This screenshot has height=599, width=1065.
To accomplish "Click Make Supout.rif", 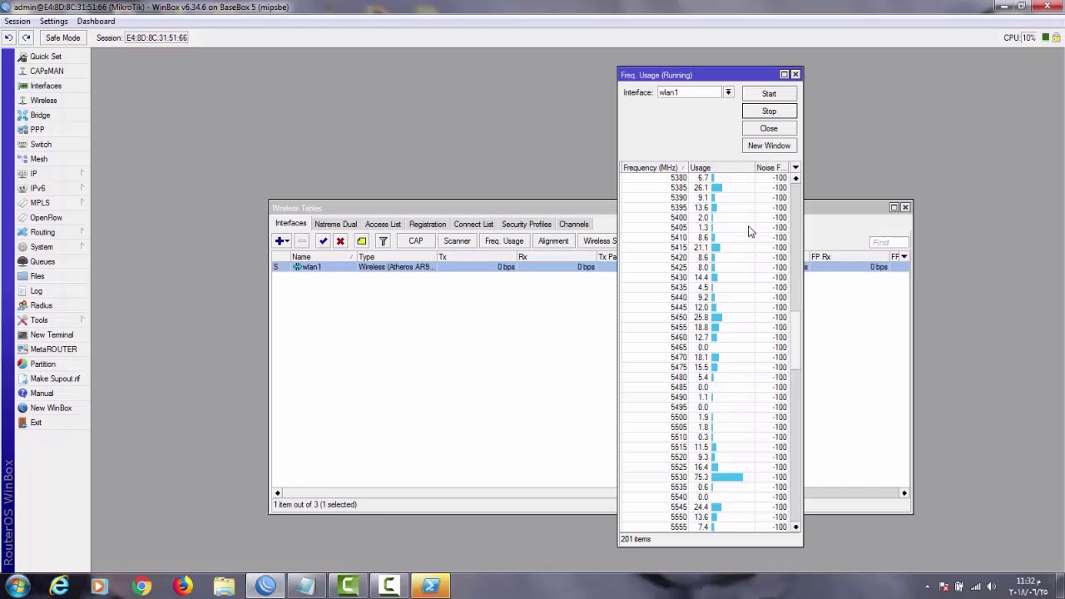I will 55,379.
